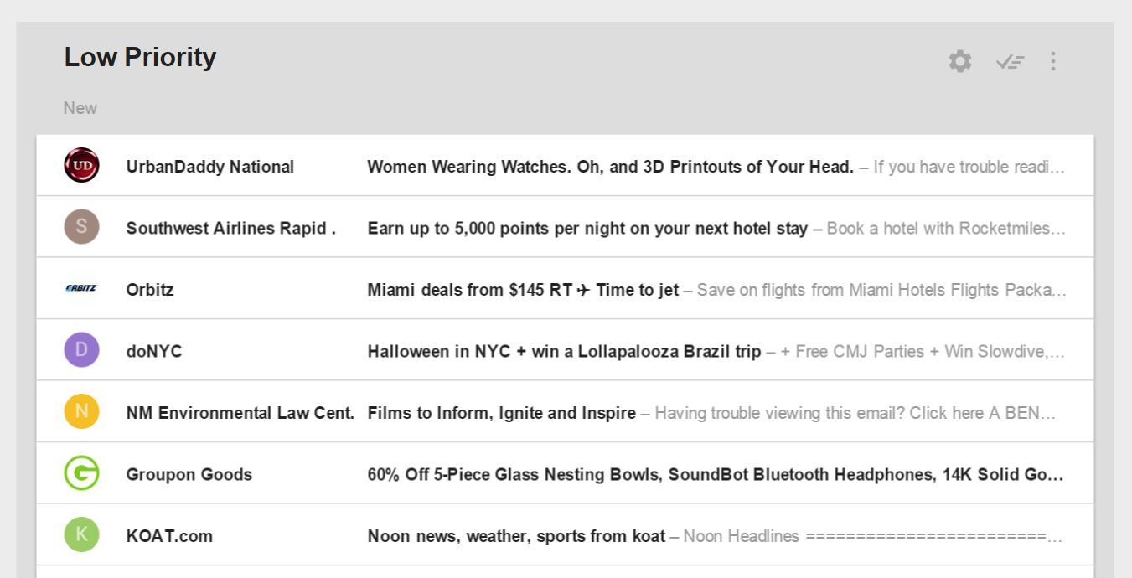Click the mark all done checkmark icon
1132x578 pixels.
1010,61
